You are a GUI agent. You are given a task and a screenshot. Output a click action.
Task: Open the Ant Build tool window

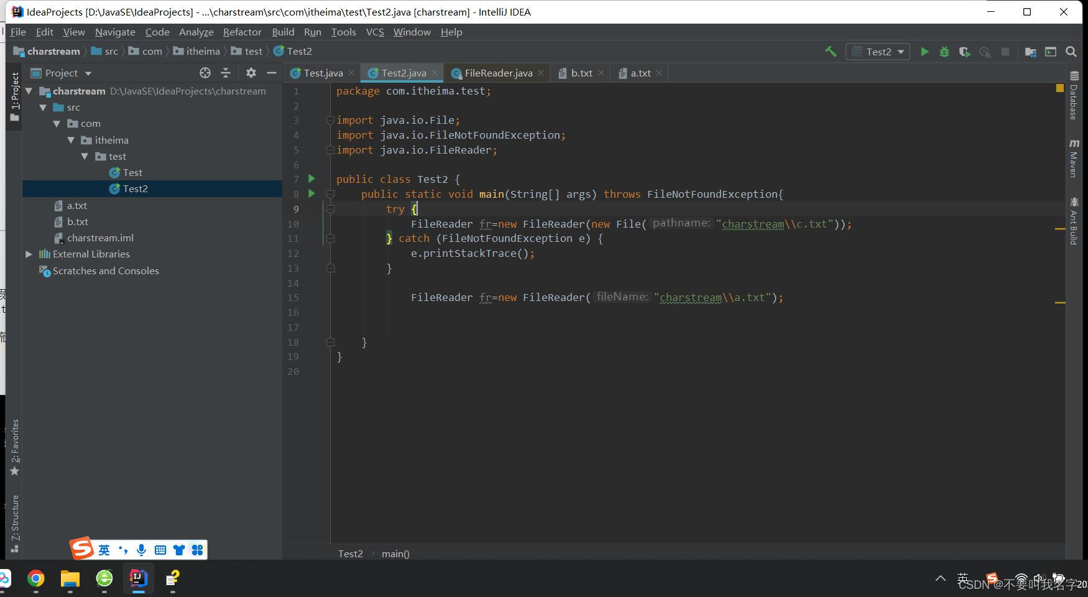click(x=1074, y=221)
